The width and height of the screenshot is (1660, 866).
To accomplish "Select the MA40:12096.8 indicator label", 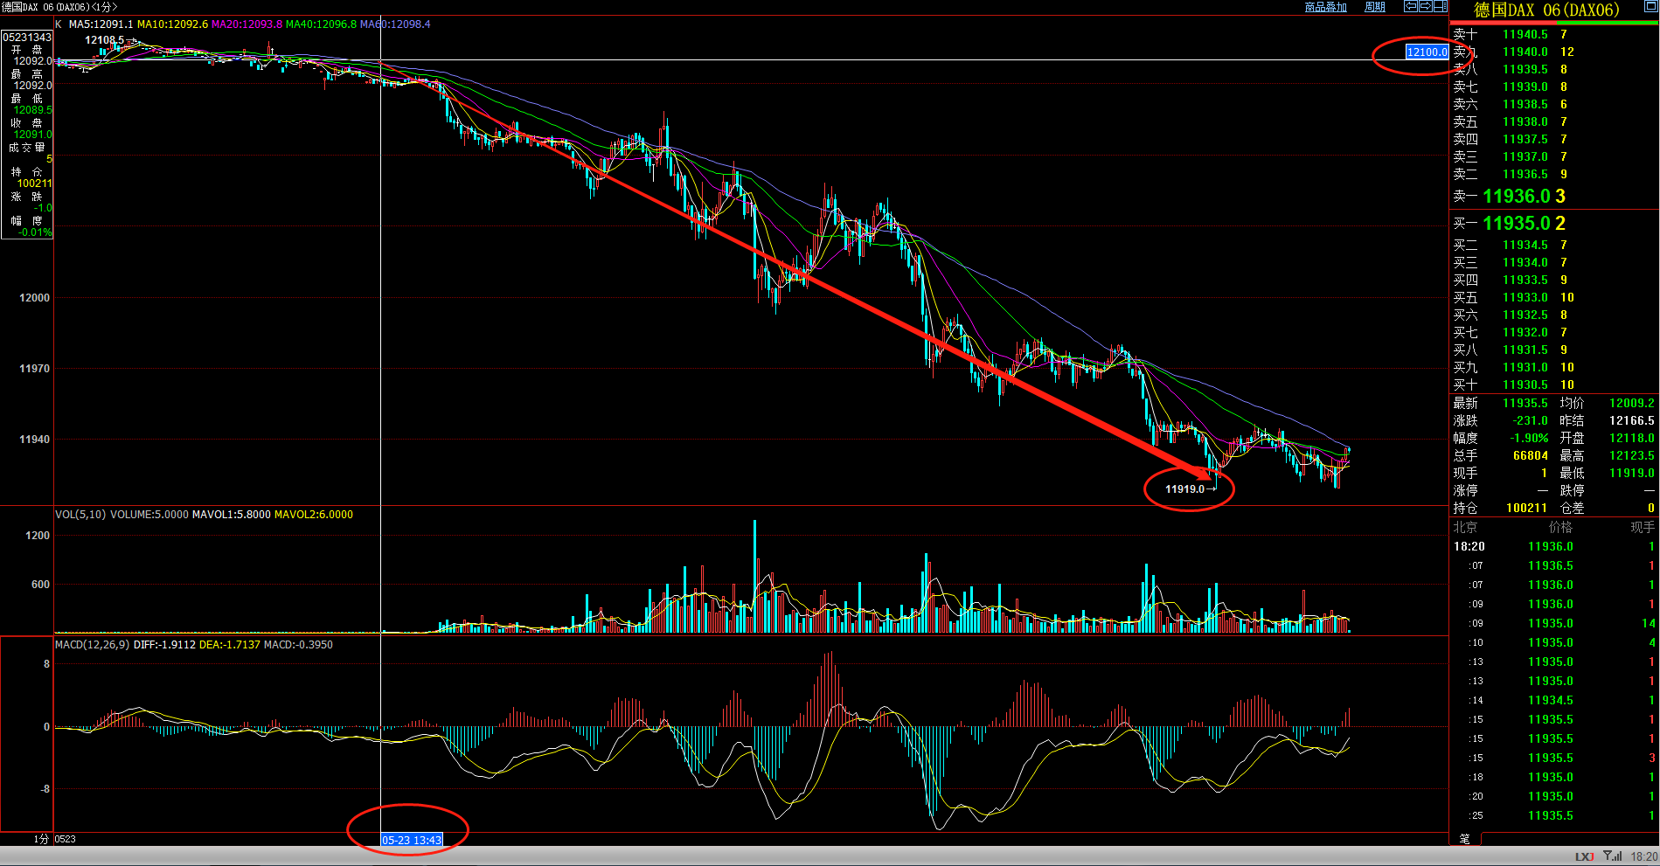I will pos(321,24).
